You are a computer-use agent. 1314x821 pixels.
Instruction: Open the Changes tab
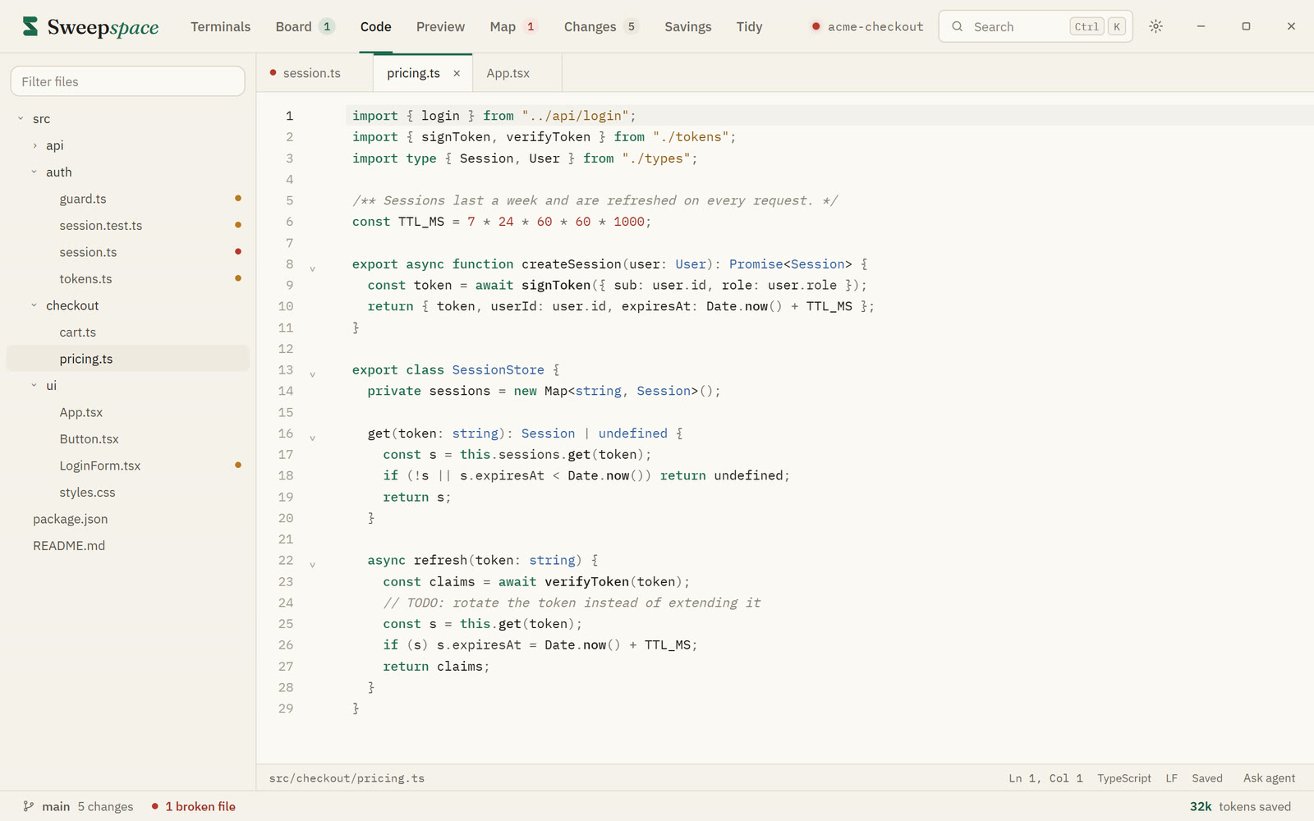601,26
